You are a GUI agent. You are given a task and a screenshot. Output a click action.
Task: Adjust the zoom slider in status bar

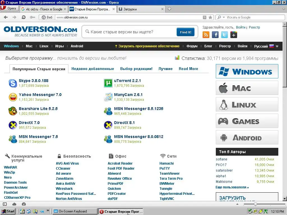tap(255, 204)
